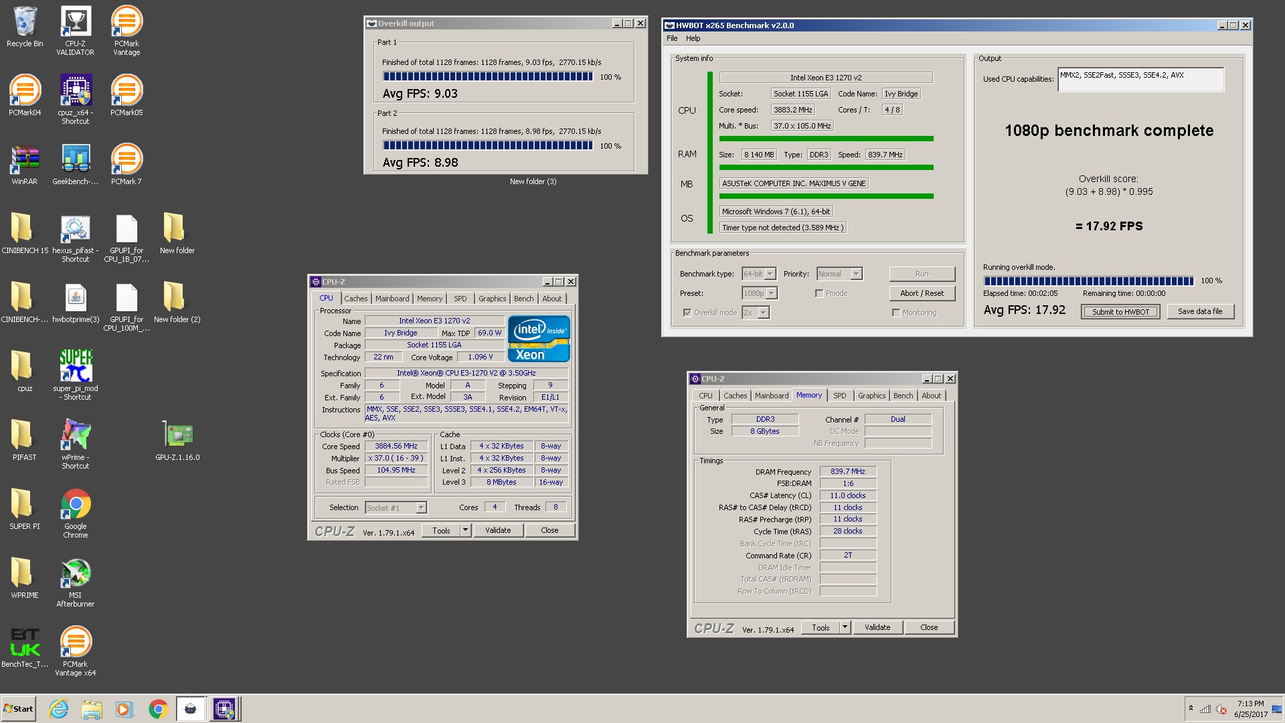Image resolution: width=1285 pixels, height=723 pixels.
Task: Toggle the Monitoring checkbox
Action: click(895, 313)
